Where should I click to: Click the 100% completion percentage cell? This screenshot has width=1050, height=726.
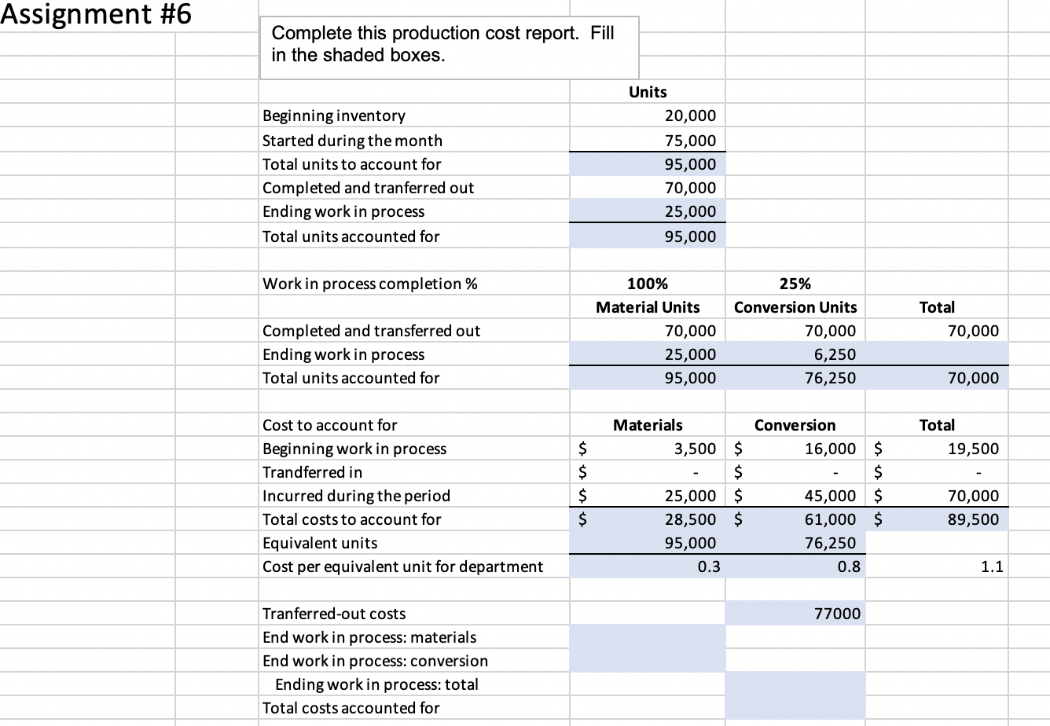pyautogui.click(x=646, y=284)
